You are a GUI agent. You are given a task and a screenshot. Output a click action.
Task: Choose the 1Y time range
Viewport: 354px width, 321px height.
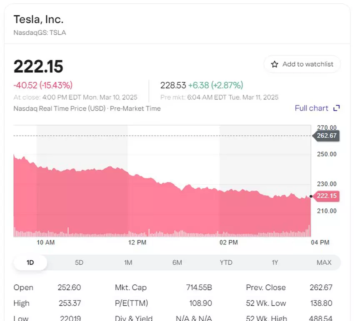coord(275,262)
